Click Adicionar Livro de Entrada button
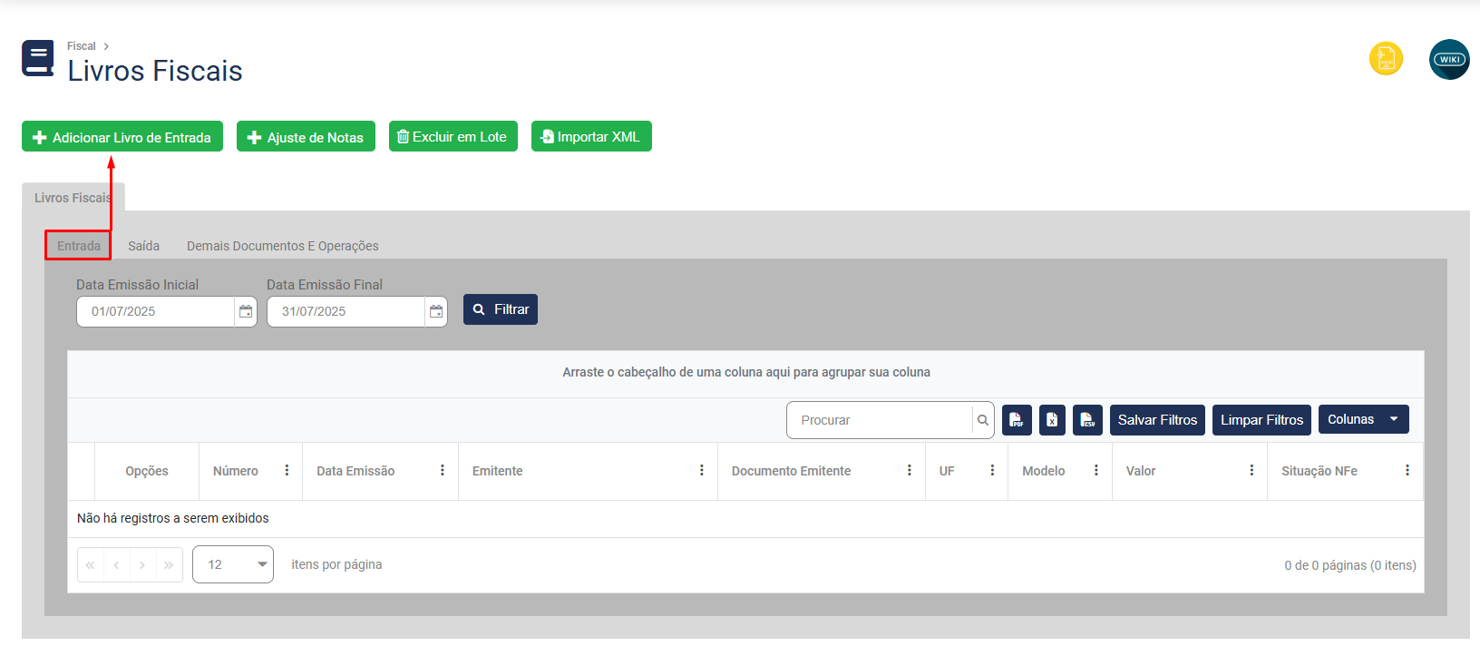Screen dimensions: 1480x646 [122, 137]
